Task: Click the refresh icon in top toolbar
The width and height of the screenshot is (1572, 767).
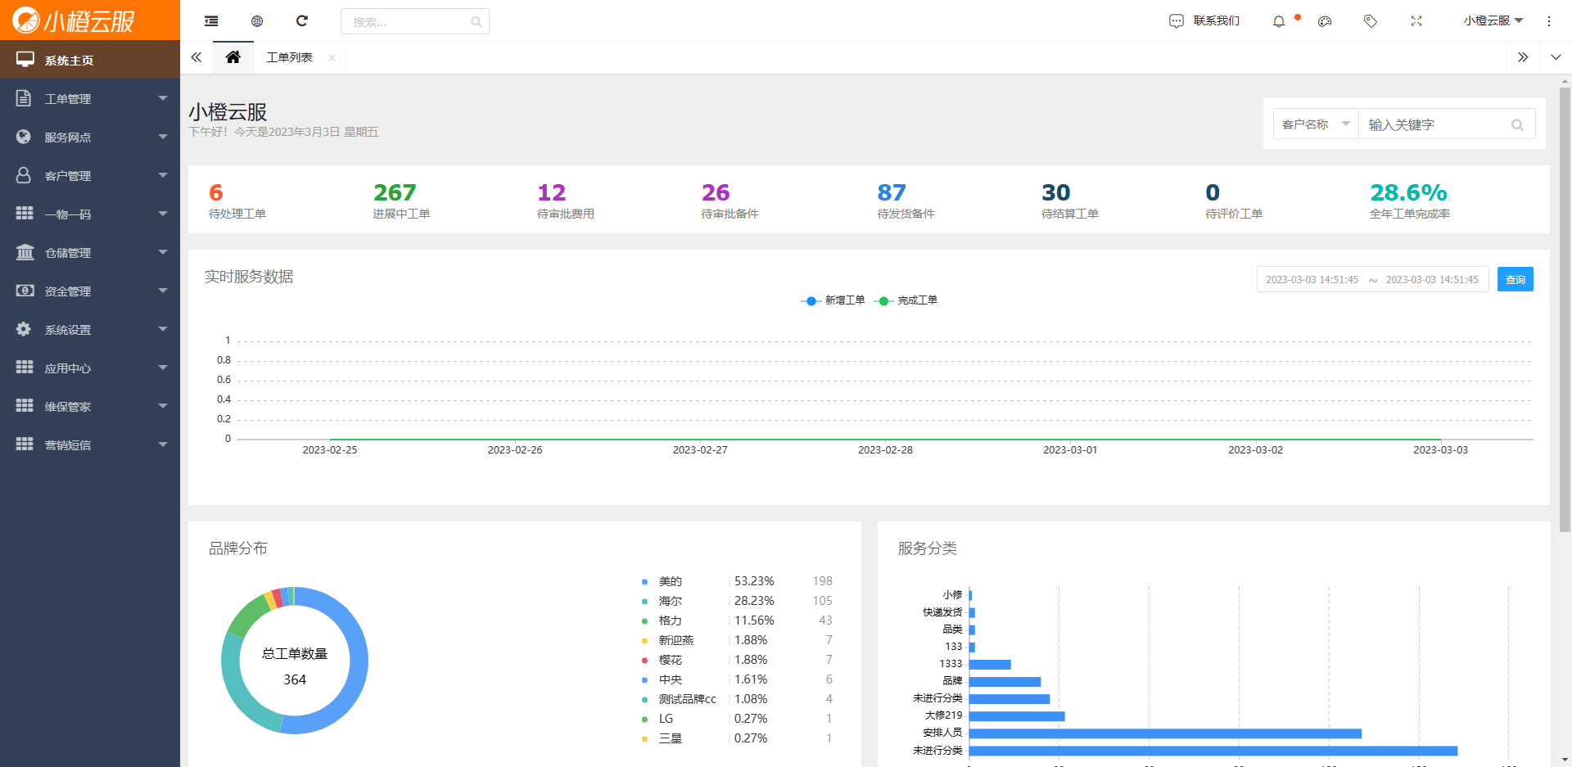Action: [302, 21]
